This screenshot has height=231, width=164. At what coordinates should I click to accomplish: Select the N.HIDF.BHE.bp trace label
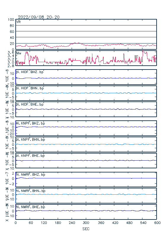30,104
